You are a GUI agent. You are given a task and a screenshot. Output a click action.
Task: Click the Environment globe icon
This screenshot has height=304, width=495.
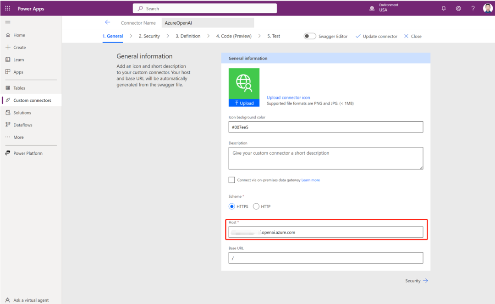[372, 9]
